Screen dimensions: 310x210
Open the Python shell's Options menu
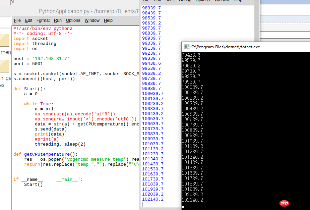(202, 1)
